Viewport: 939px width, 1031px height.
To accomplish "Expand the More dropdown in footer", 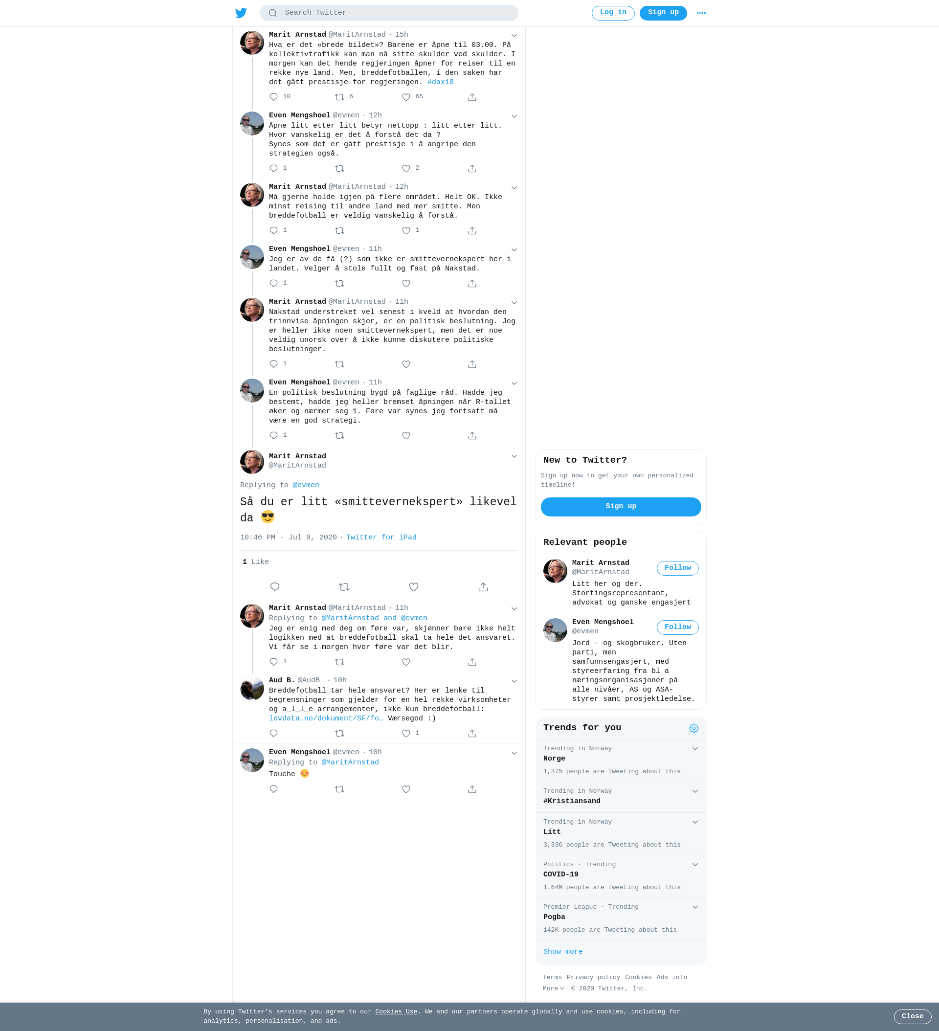I will pyautogui.click(x=554, y=988).
